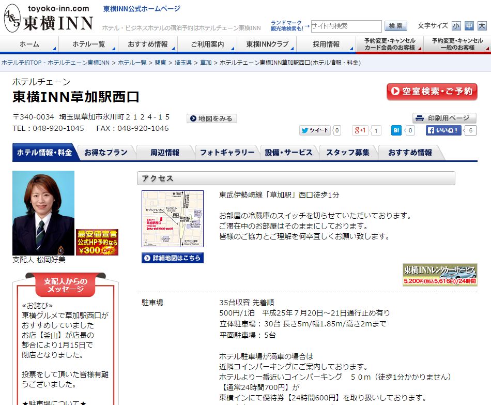Viewport: 491px width, 405px height.
Task: Open the ご利用案内 navigation menu
Action: (x=207, y=44)
